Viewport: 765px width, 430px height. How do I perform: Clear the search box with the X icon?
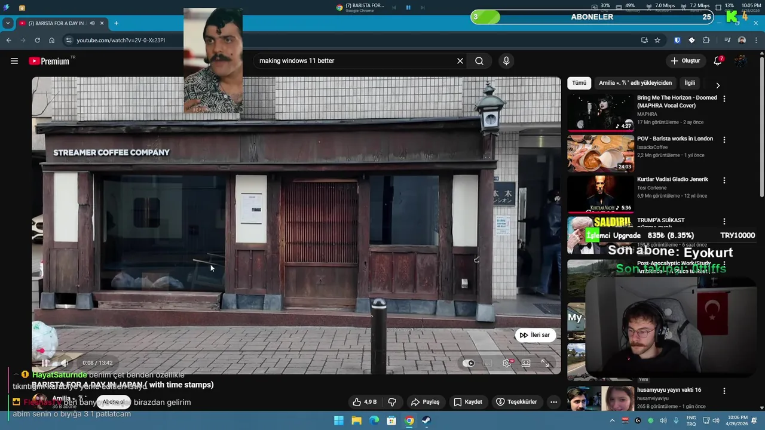click(x=460, y=61)
